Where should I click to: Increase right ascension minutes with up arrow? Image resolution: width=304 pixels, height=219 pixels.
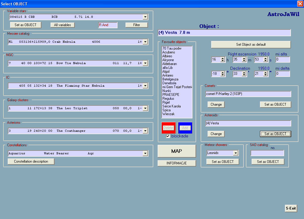[244, 58]
